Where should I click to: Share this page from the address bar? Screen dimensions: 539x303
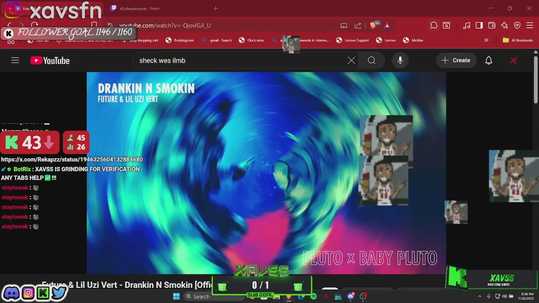pyautogui.click(x=358, y=25)
